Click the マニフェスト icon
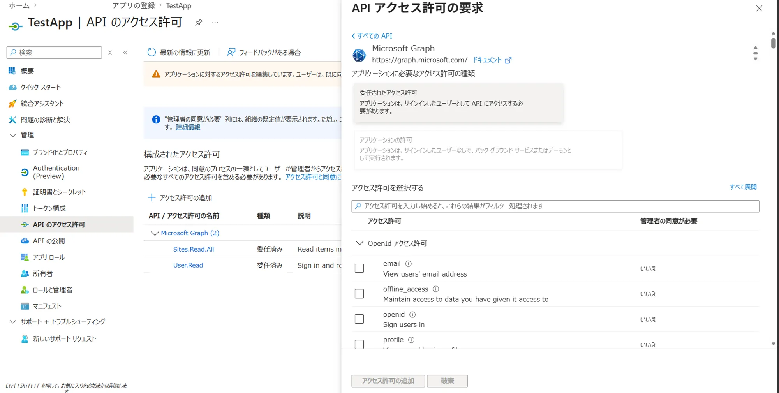The height and width of the screenshot is (393, 779). point(25,306)
